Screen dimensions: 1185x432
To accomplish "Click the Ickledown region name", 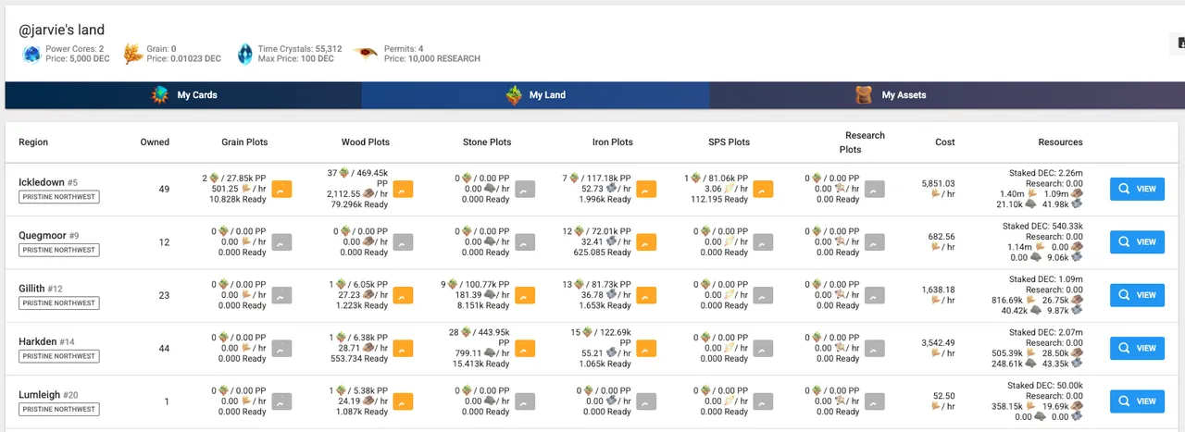I will tap(41, 182).
